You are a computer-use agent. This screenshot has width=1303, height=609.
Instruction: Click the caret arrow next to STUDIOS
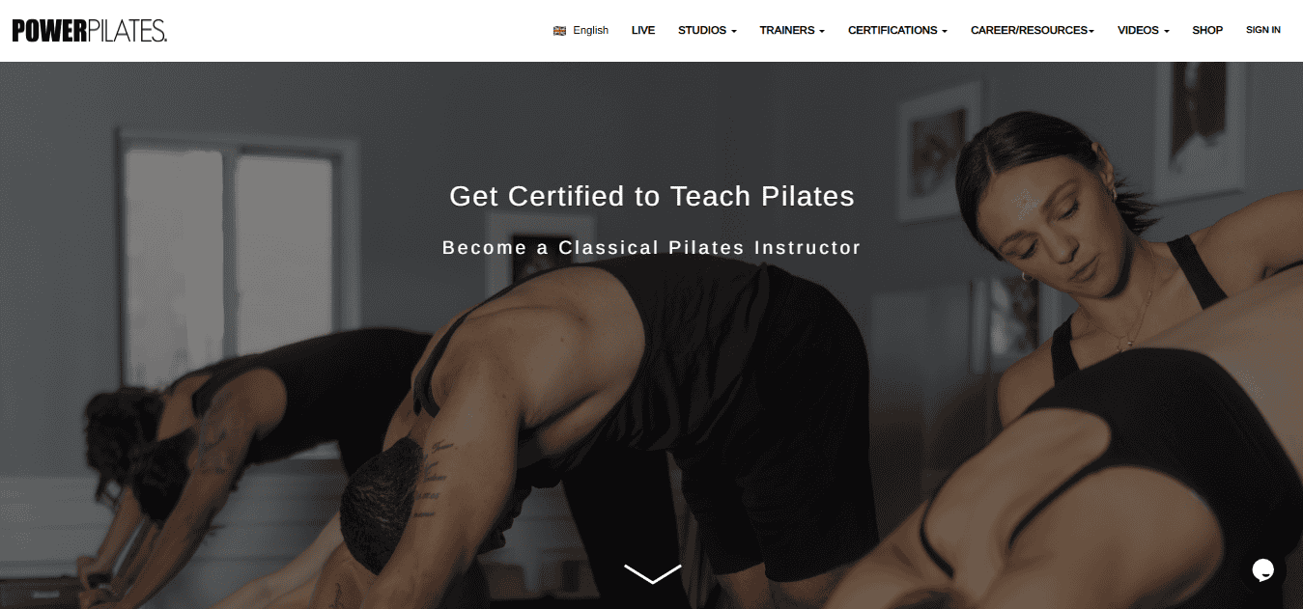point(734,32)
